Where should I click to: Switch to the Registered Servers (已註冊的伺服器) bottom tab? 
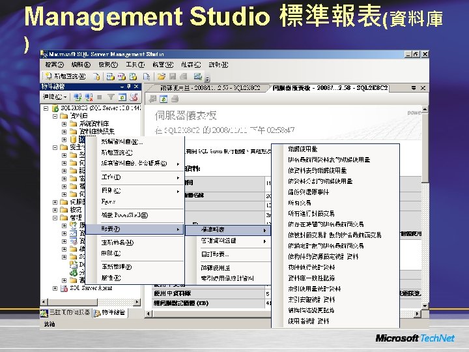pos(66,313)
